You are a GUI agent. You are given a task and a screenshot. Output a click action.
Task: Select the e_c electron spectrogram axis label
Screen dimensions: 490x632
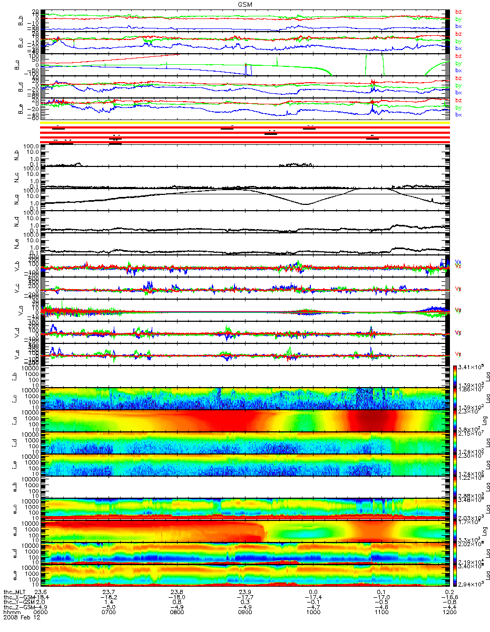point(15,509)
